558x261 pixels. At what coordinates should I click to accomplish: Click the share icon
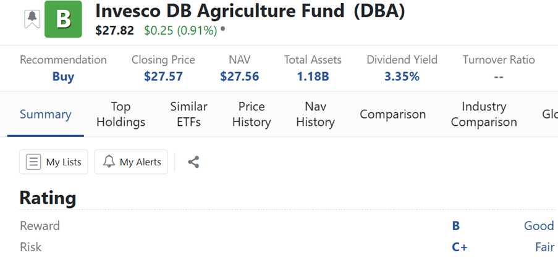coord(193,162)
